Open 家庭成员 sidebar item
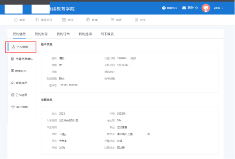Image resolution: width=235 pixels, height=159 pixels. tap(19, 83)
